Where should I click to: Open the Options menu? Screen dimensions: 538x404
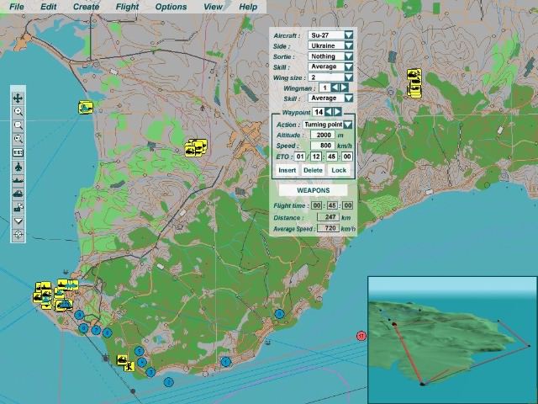[x=171, y=7]
